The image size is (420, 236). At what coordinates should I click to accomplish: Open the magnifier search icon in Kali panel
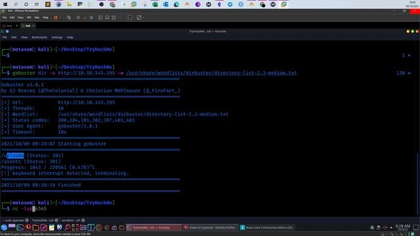click(67, 227)
